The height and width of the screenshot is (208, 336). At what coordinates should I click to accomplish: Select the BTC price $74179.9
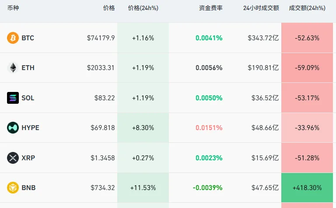[101, 38]
